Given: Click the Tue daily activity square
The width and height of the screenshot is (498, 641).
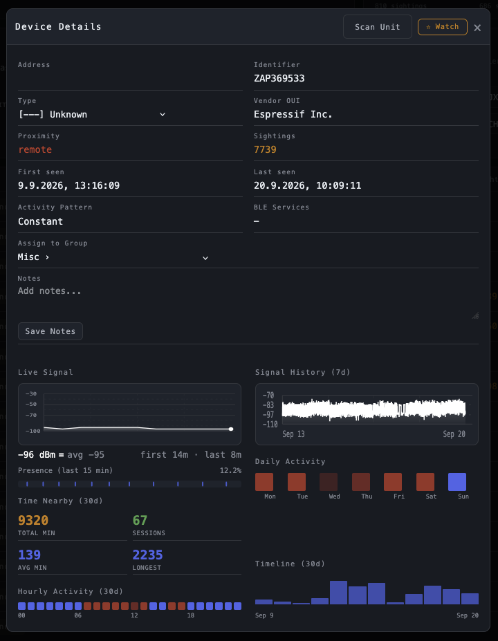Looking at the screenshot, I should tap(297, 482).
